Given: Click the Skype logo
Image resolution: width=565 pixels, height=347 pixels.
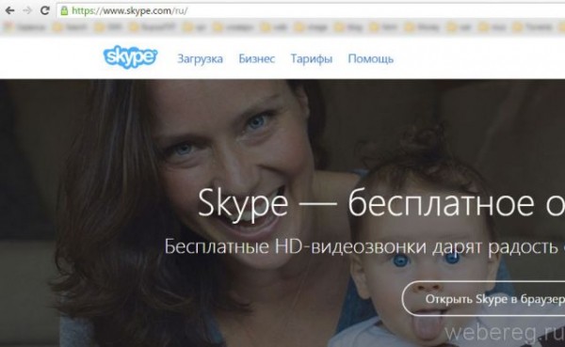Looking at the screenshot, I should (x=130, y=57).
